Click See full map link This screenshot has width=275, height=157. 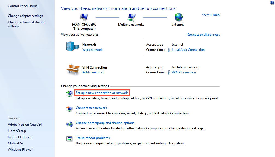click(210, 15)
